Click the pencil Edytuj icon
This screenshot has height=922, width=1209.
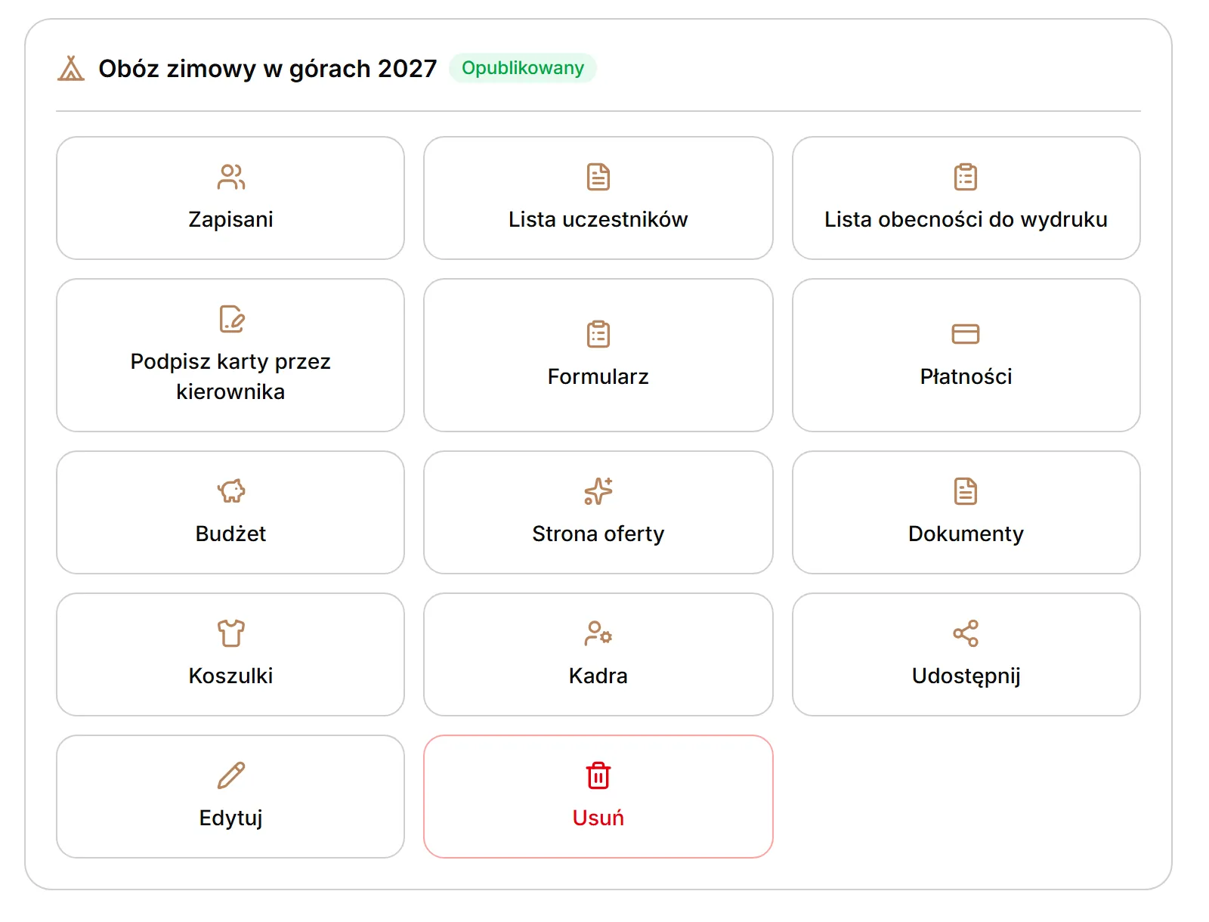[x=231, y=775]
